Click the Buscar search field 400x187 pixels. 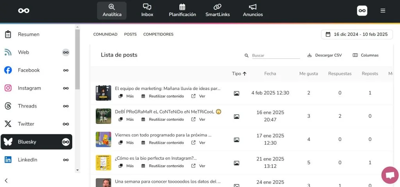[x=275, y=55]
